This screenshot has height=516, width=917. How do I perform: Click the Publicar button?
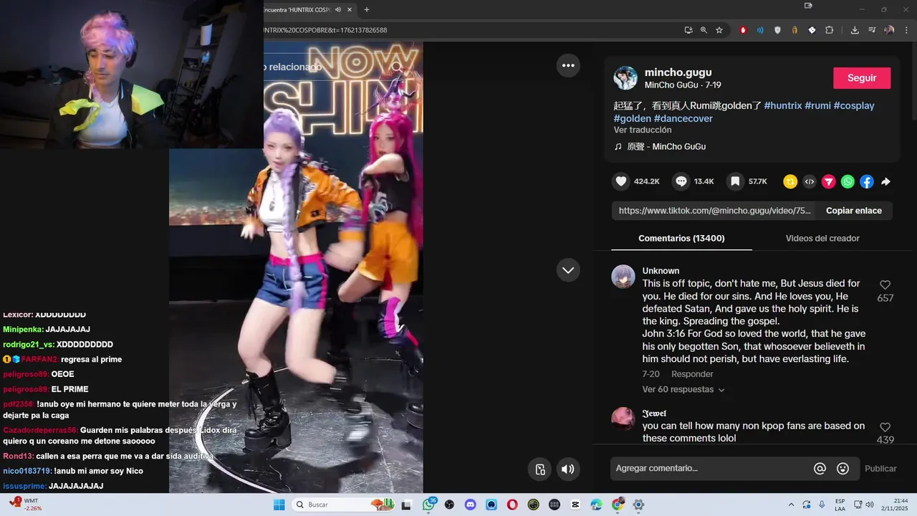coord(880,468)
